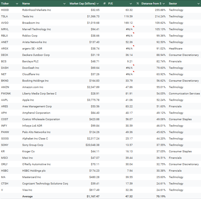Select the NET ticker cell
Screen dimensions: 201x199
point(4,74)
